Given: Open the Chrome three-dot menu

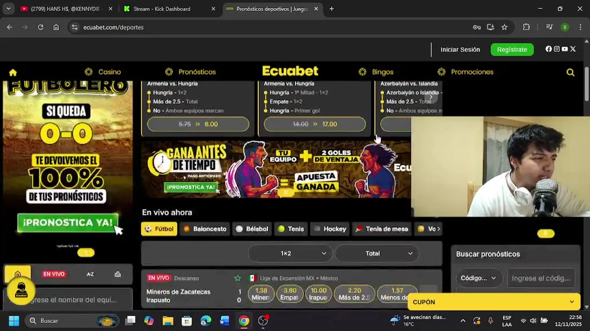Looking at the screenshot, I should 580,27.
